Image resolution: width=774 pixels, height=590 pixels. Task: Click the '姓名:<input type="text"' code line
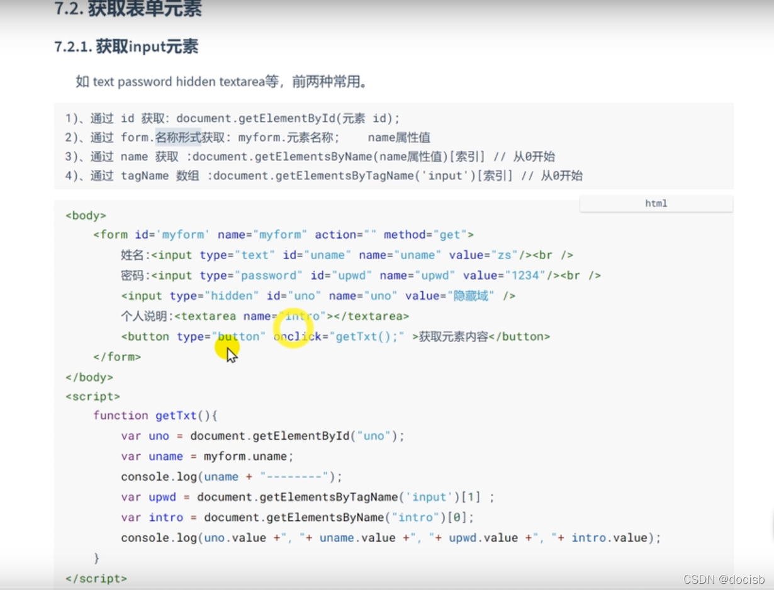point(347,255)
